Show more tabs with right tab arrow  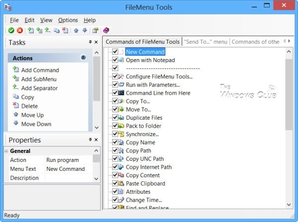289,41
